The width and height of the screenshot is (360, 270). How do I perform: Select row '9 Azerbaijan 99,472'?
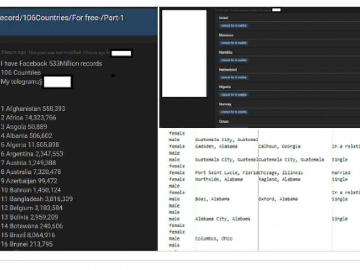pos(29,181)
